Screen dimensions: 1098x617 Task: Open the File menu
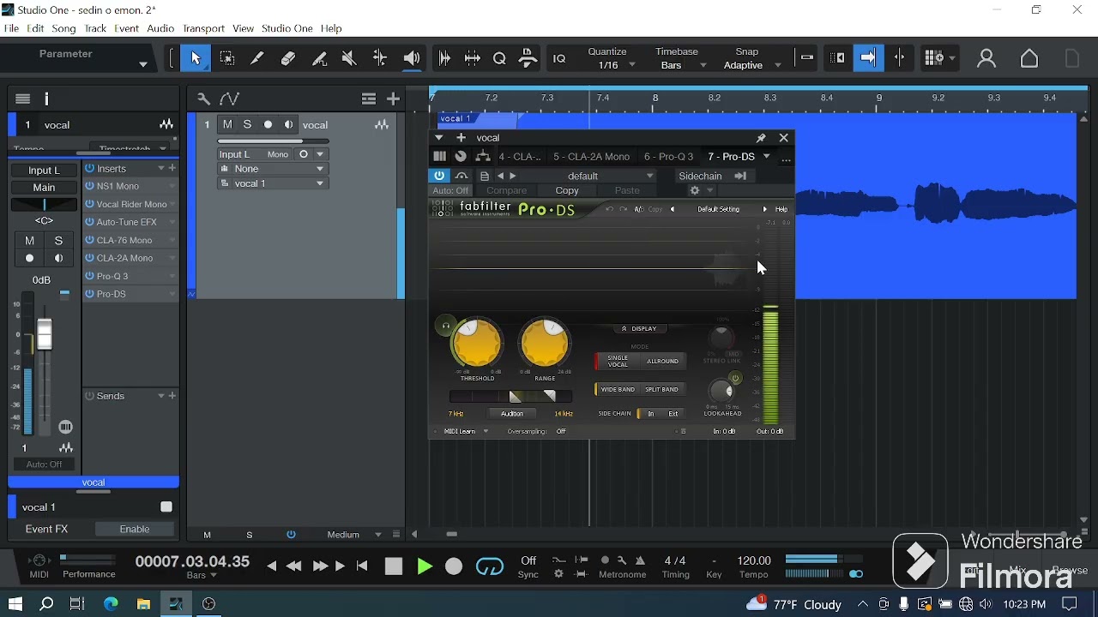pos(11,29)
